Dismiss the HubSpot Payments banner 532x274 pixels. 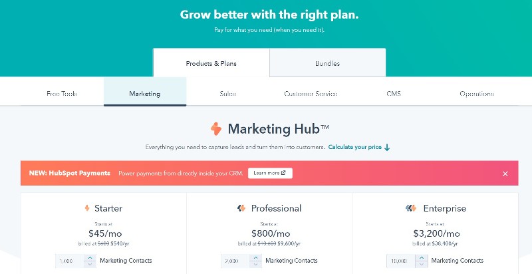[x=505, y=174]
